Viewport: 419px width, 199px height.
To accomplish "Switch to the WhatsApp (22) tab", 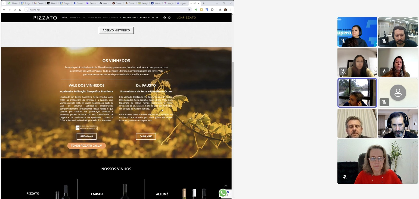I will [13, 3].
